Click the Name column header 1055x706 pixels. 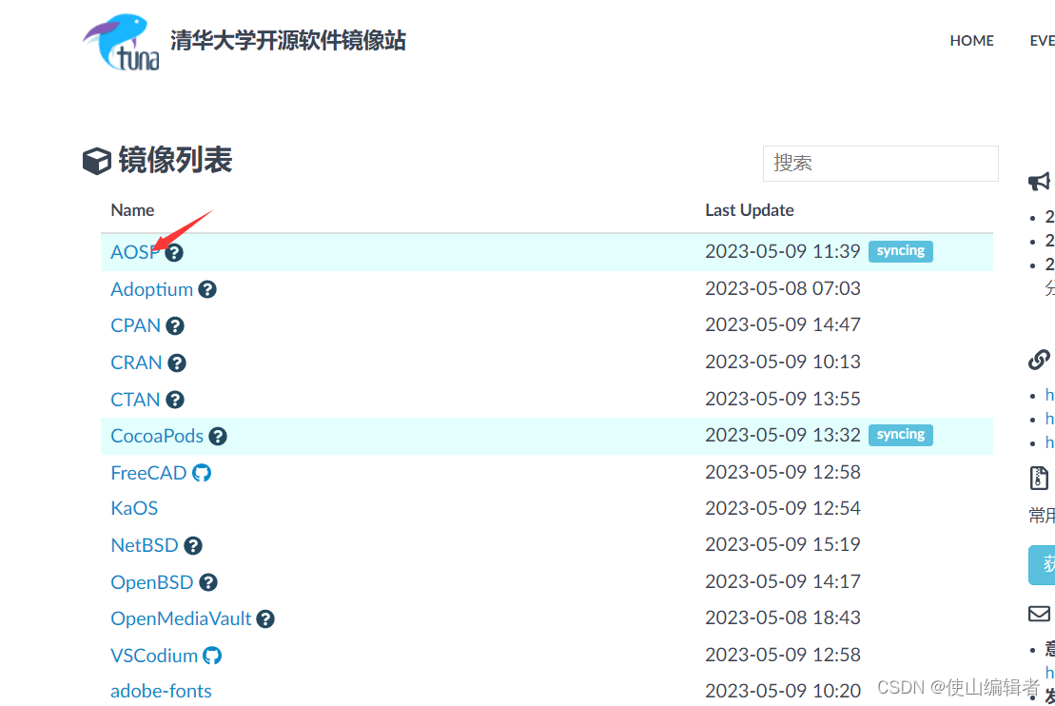pos(132,210)
